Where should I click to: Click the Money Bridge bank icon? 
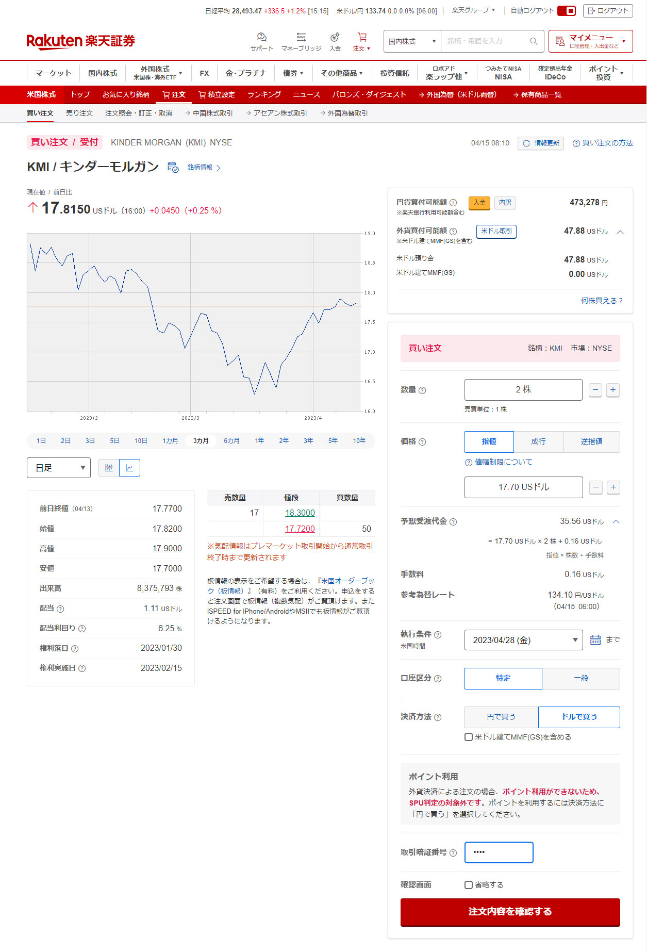(x=301, y=38)
